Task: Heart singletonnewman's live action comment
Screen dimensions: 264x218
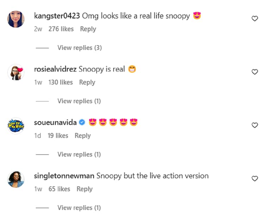Action: [x=255, y=179]
